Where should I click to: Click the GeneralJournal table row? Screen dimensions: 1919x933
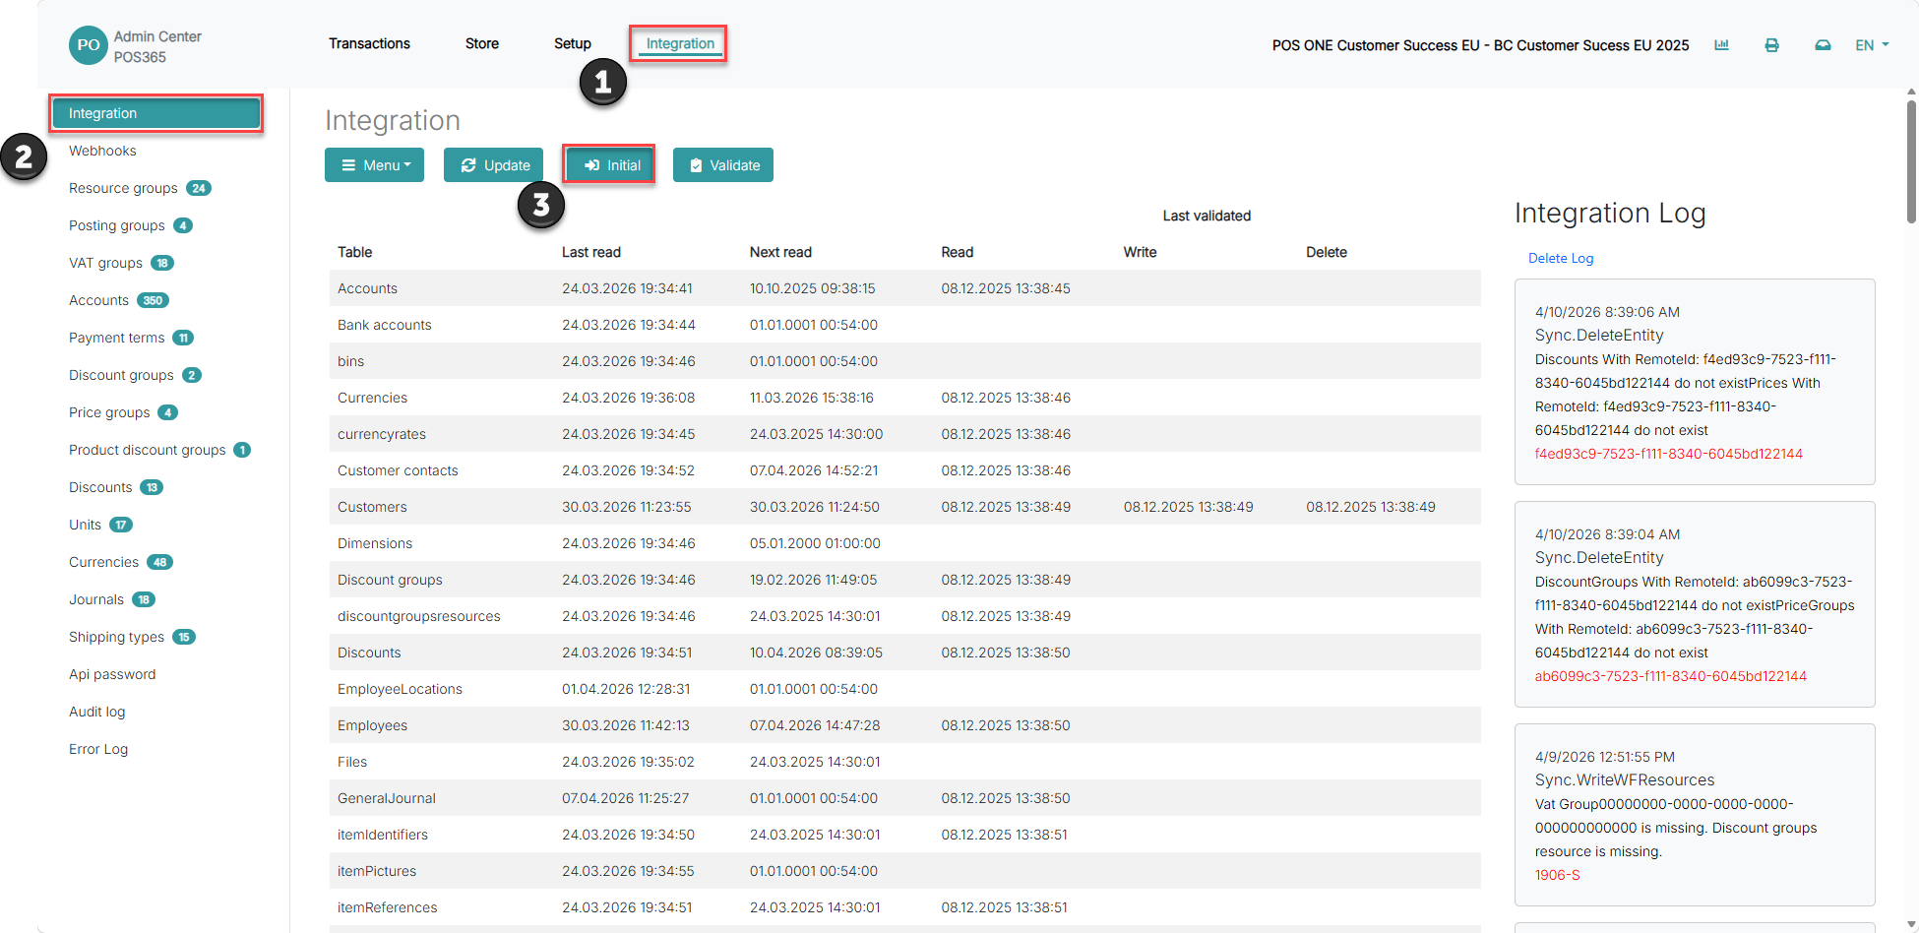(x=904, y=798)
